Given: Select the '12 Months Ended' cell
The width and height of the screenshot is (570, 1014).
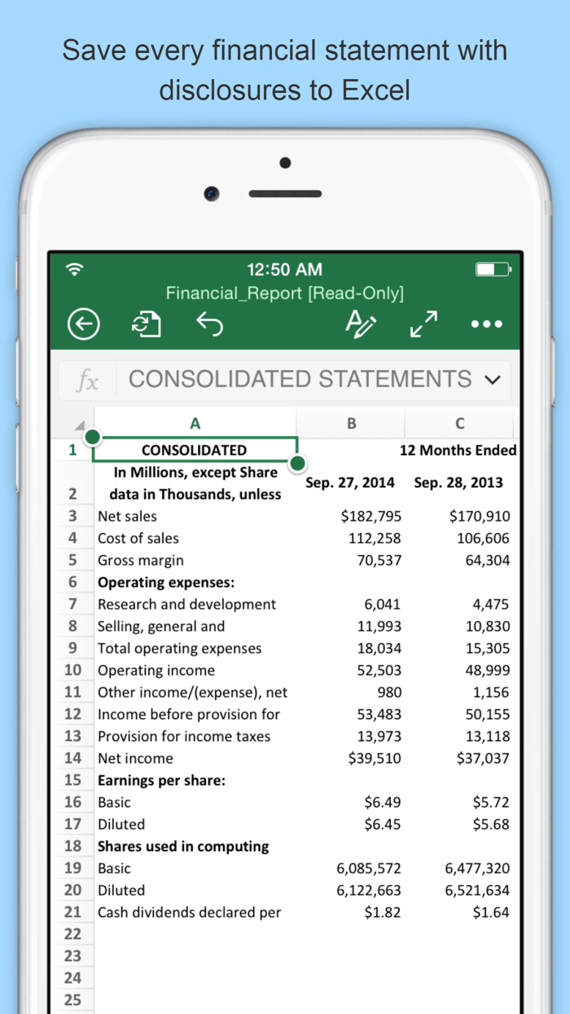Looking at the screenshot, I should click(x=458, y=450).
